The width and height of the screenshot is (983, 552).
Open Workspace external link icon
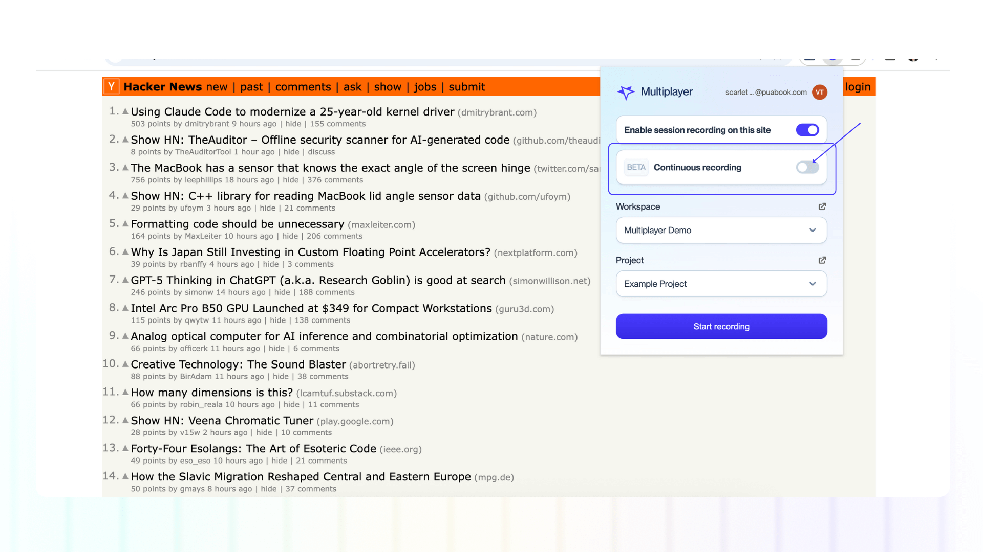(822, 206)
